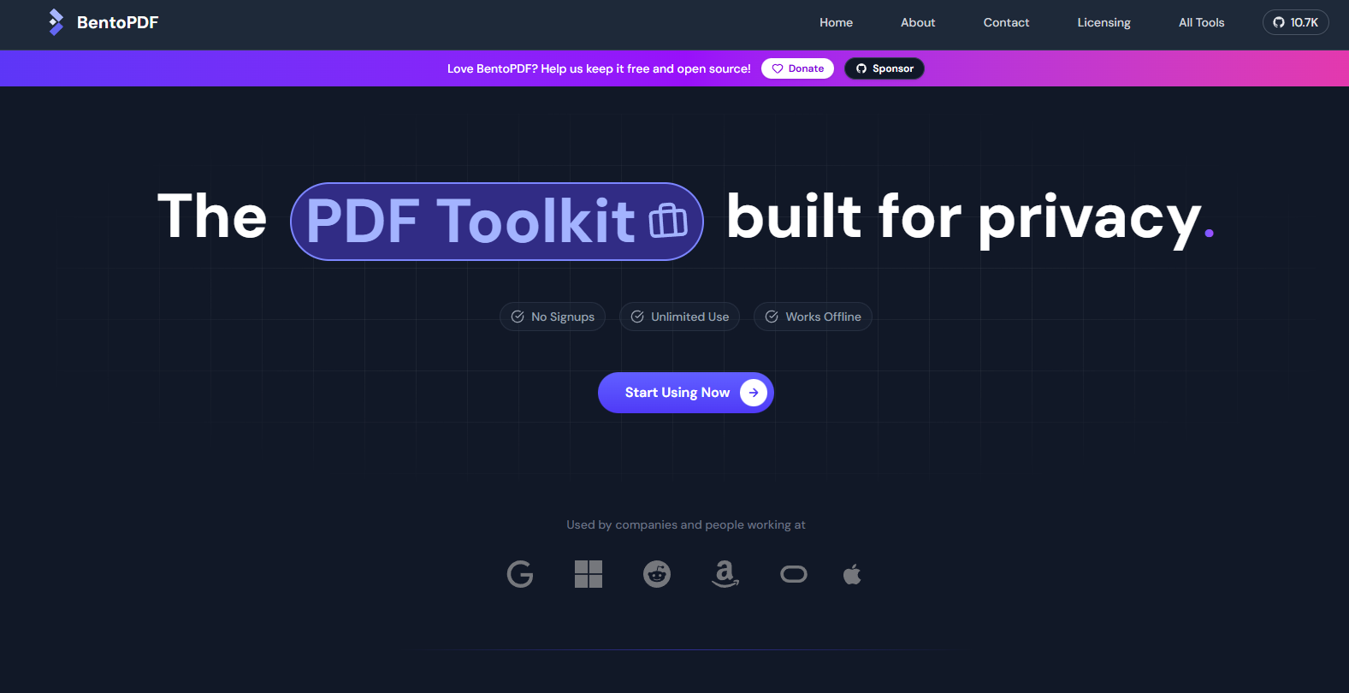Click the No Signups badge
The width and height of the screenshot is (1349, 693).
pos(553,317)
